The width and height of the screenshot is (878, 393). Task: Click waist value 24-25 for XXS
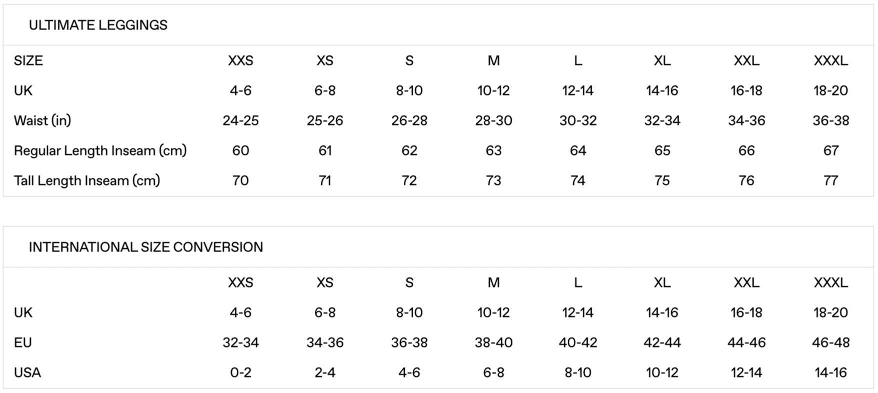pos(240,120)
